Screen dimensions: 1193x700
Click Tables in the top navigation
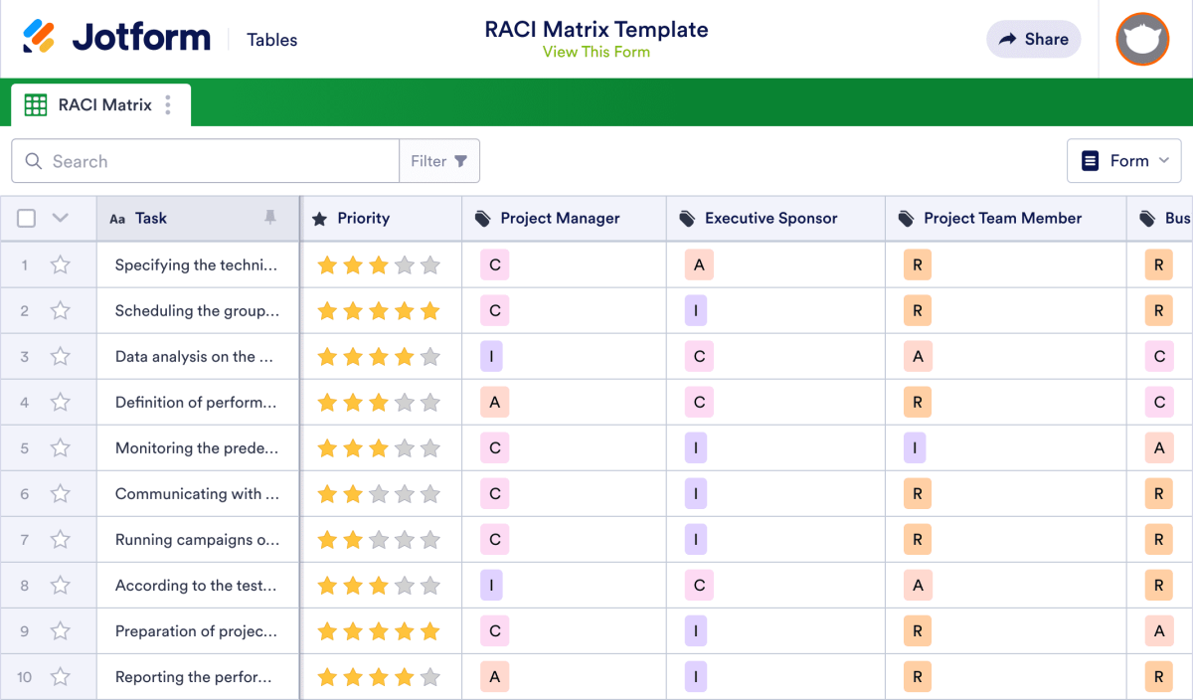[271, 40]
